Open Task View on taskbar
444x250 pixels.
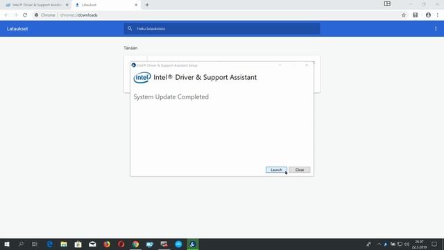click(x=35, y=244)
